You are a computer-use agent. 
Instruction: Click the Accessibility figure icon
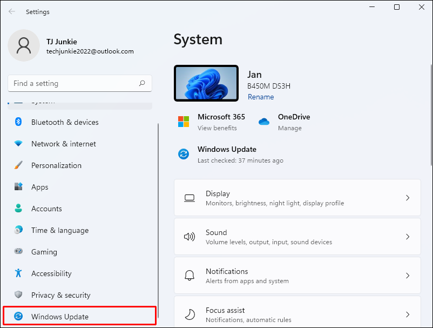coord(18,273)
